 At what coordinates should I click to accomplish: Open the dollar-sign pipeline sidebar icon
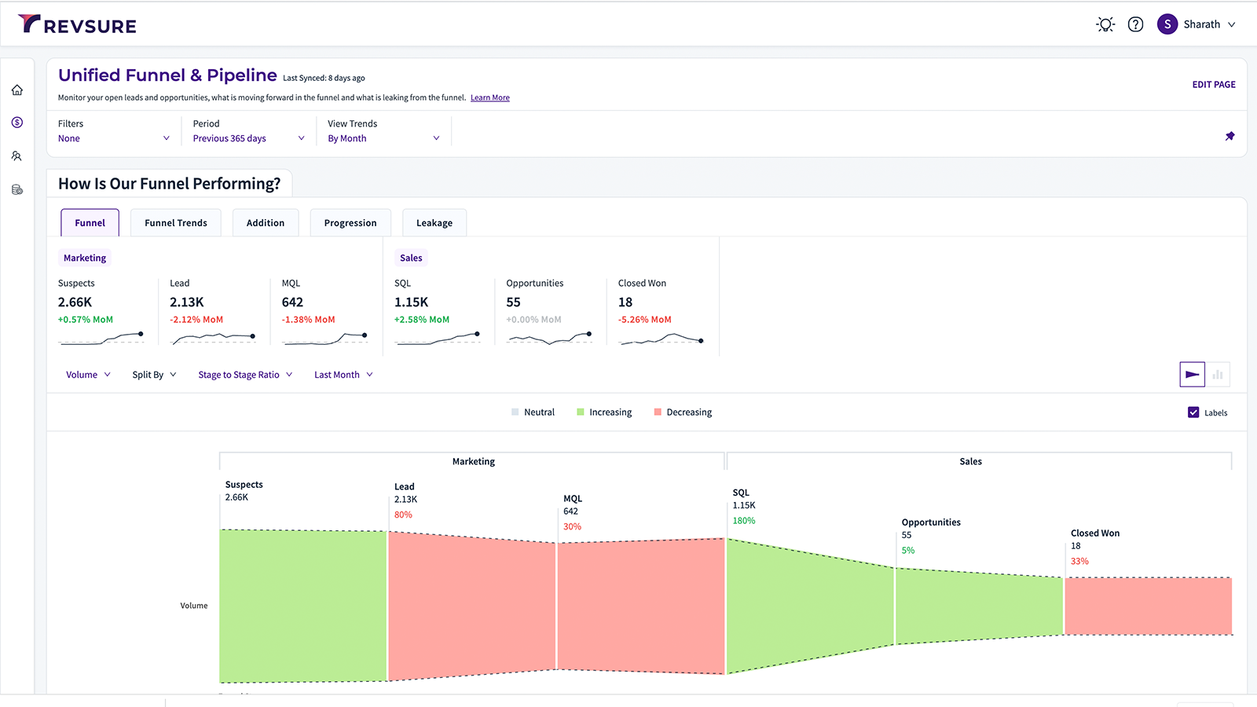coord(17,123)
